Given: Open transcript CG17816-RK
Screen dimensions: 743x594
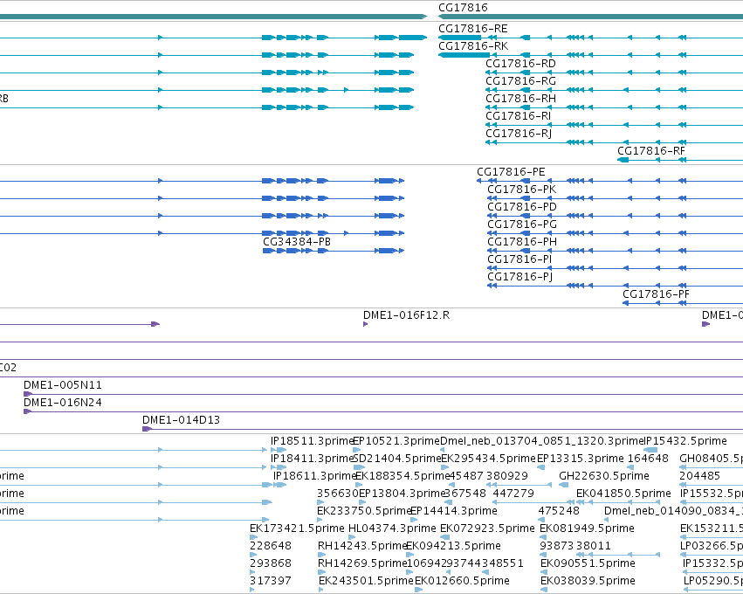Looking at the screenshot, I should pyautogui.click(x=473, y=46).
